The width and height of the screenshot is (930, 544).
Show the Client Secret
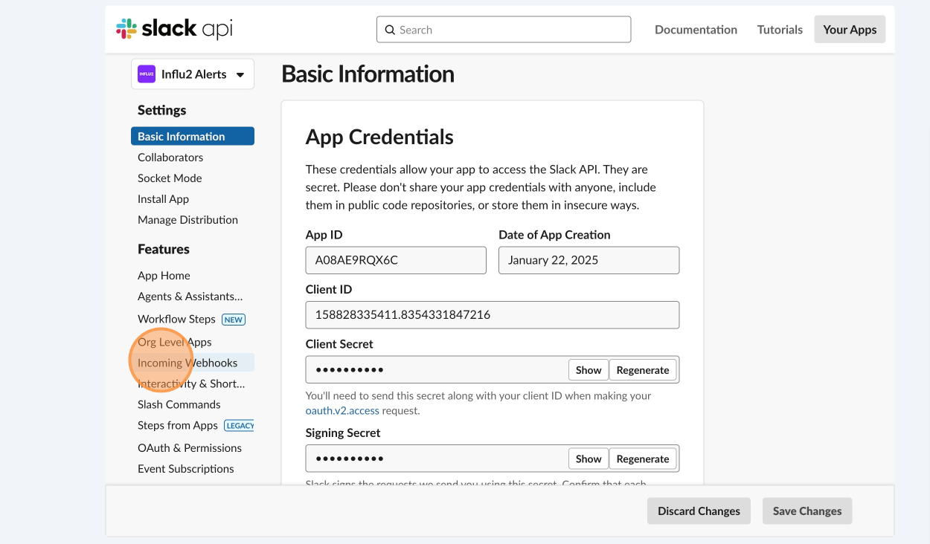click(x=589, y=370)
